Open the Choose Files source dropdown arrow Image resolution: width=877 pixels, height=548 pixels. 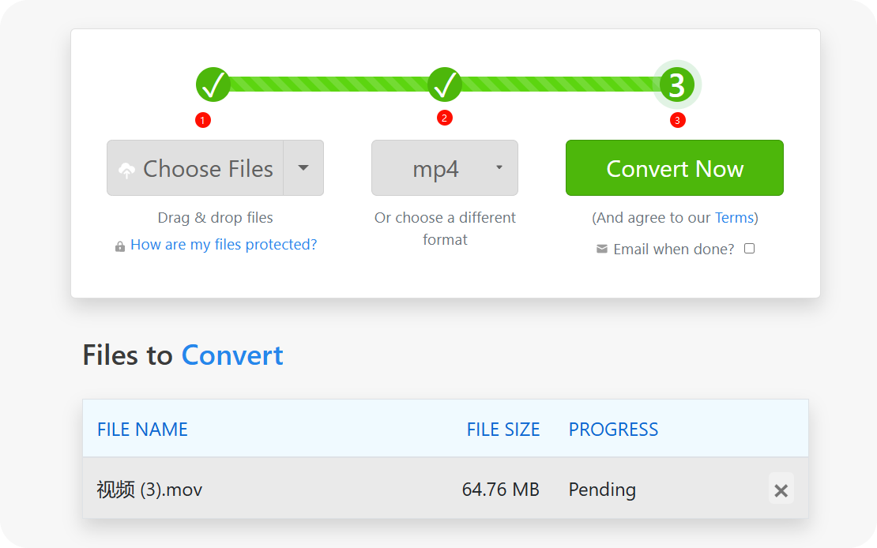[x=303, y=167]
